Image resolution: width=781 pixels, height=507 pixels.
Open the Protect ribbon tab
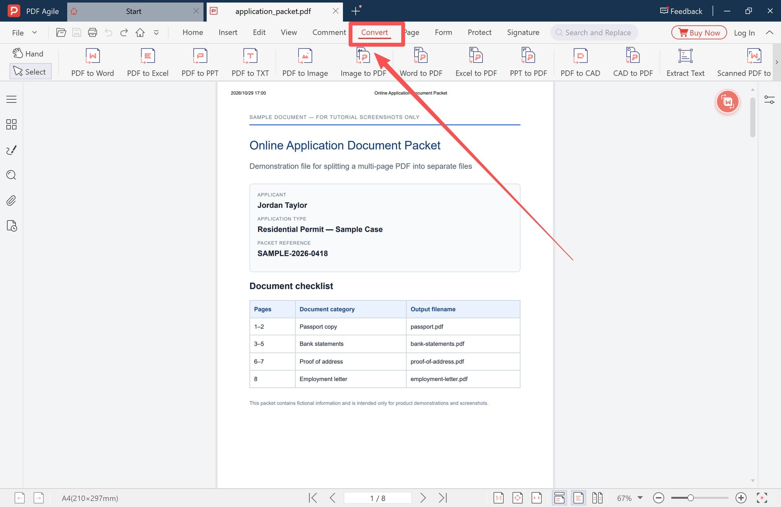479,32
